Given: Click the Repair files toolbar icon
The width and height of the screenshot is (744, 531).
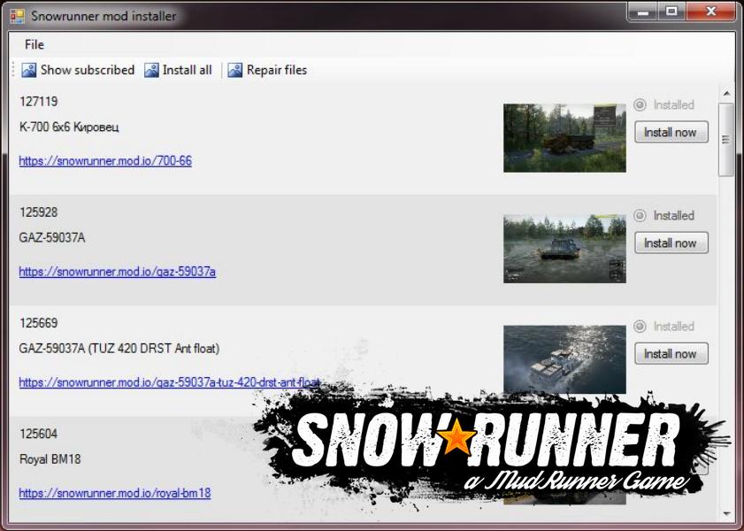Looking at the screenshot, I should (235, 70).
